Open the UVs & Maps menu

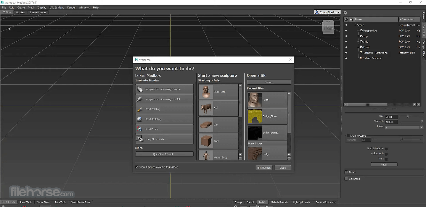[57, 7]
